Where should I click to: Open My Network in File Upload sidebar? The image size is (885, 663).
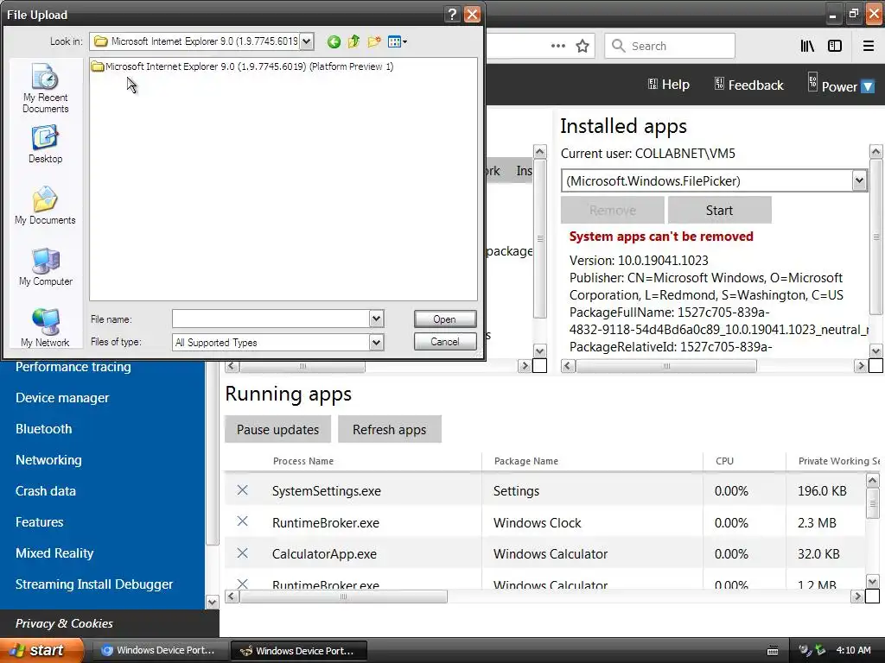pyautogui.click(x=45, y=328)
